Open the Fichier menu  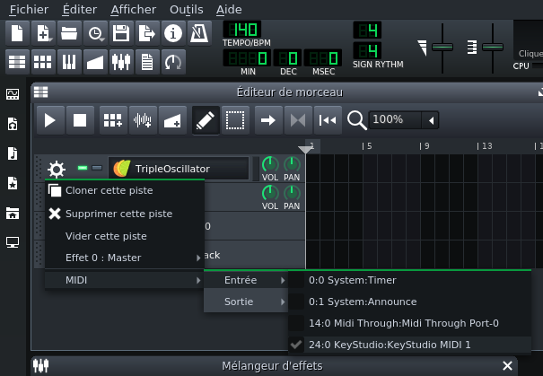point(29,10)
